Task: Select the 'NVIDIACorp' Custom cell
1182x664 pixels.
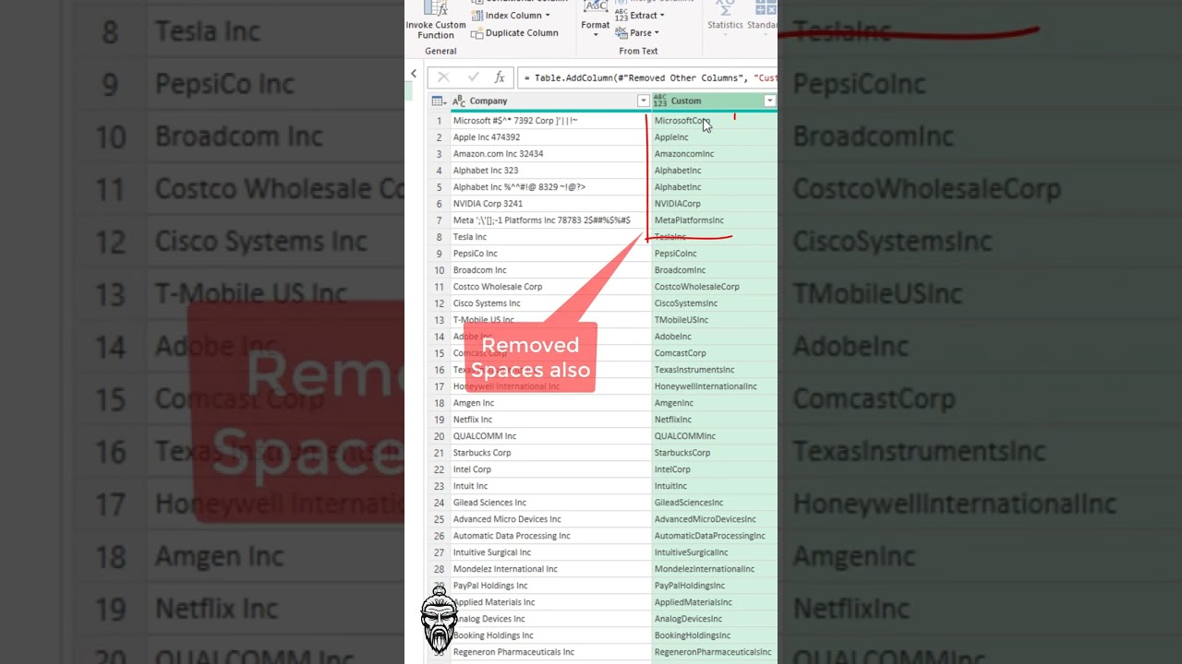Action: (714, 204)
